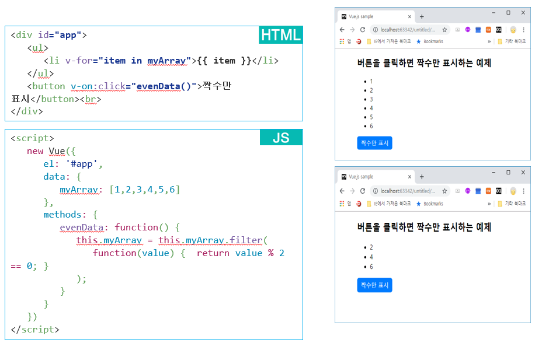Open the black 01 extension in the 2-4-6 list window
The width and height of the screenshot is (535, 343).
[x=498, y=191]
